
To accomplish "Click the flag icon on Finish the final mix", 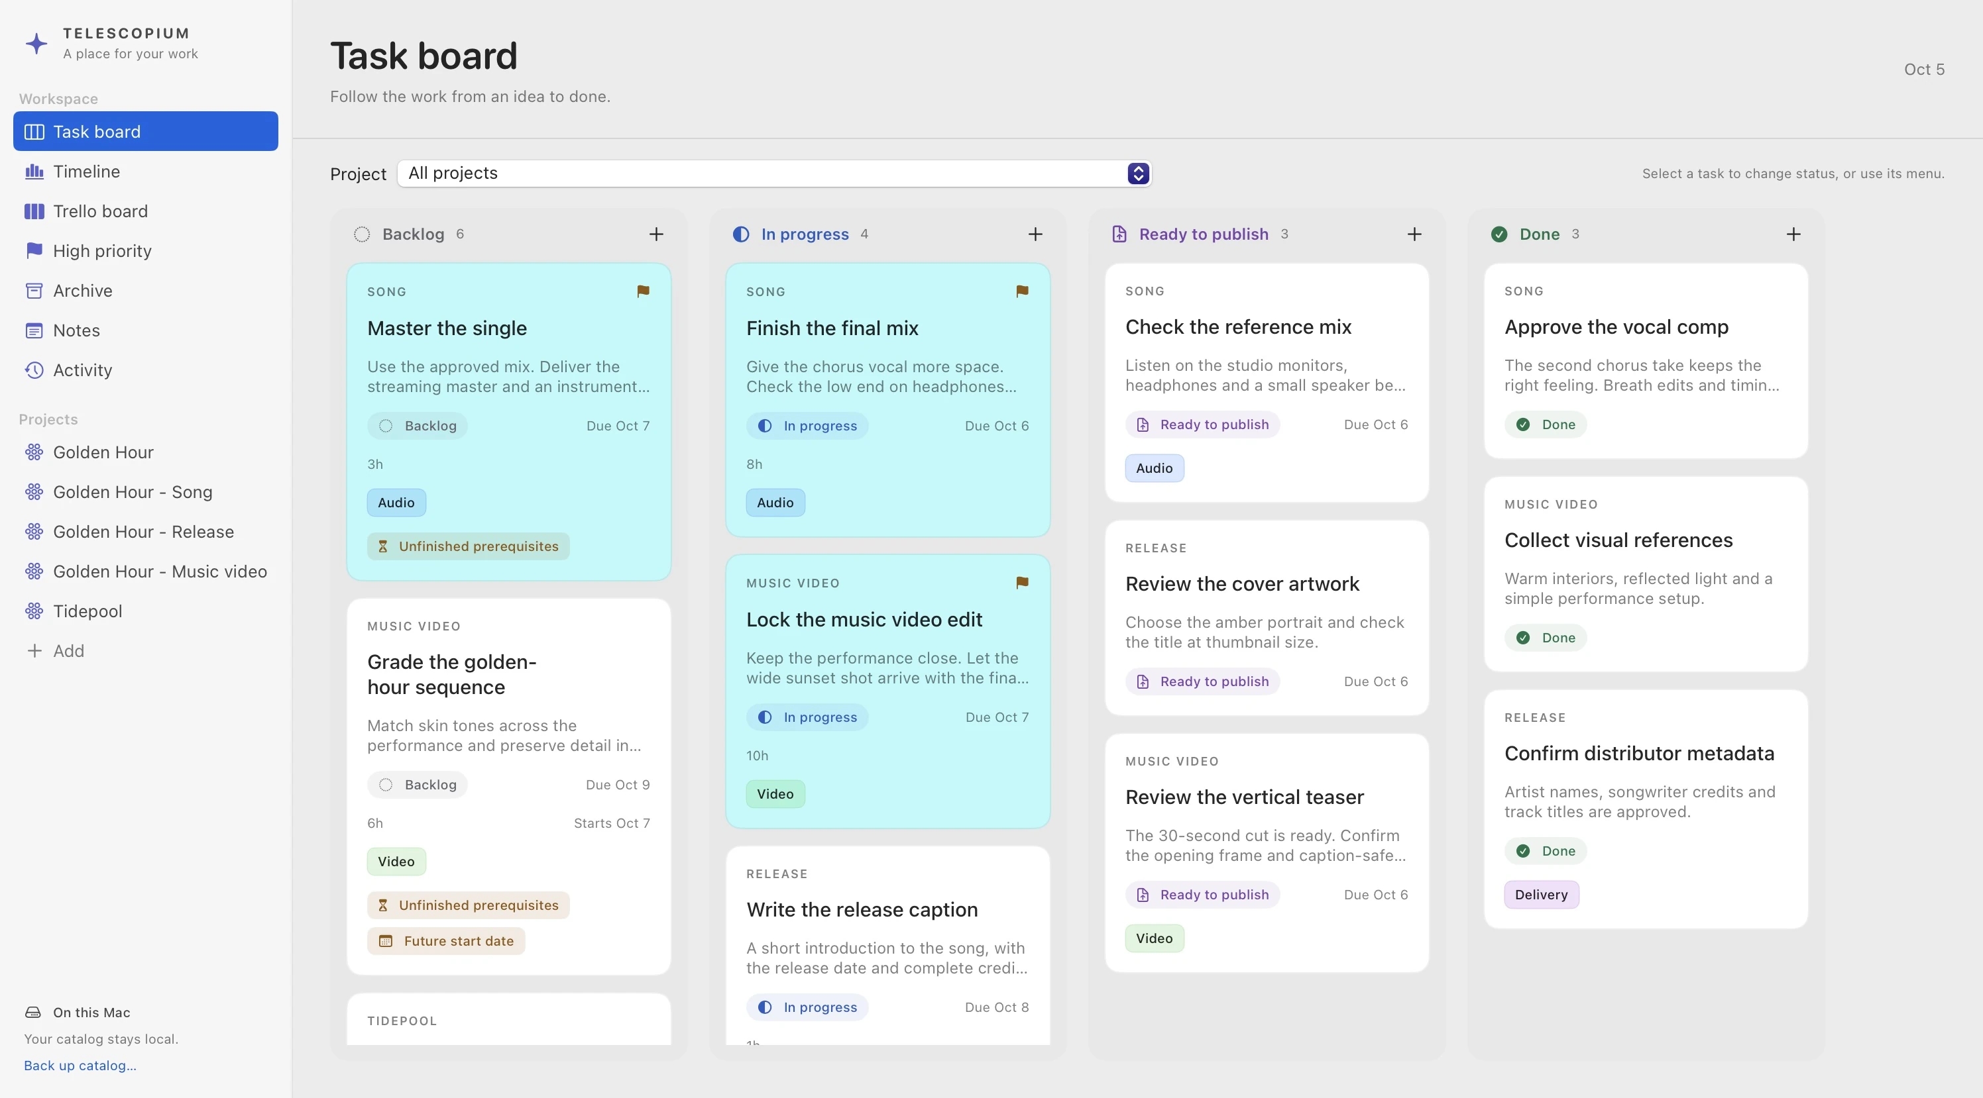I will click(x=1022, y=291).
